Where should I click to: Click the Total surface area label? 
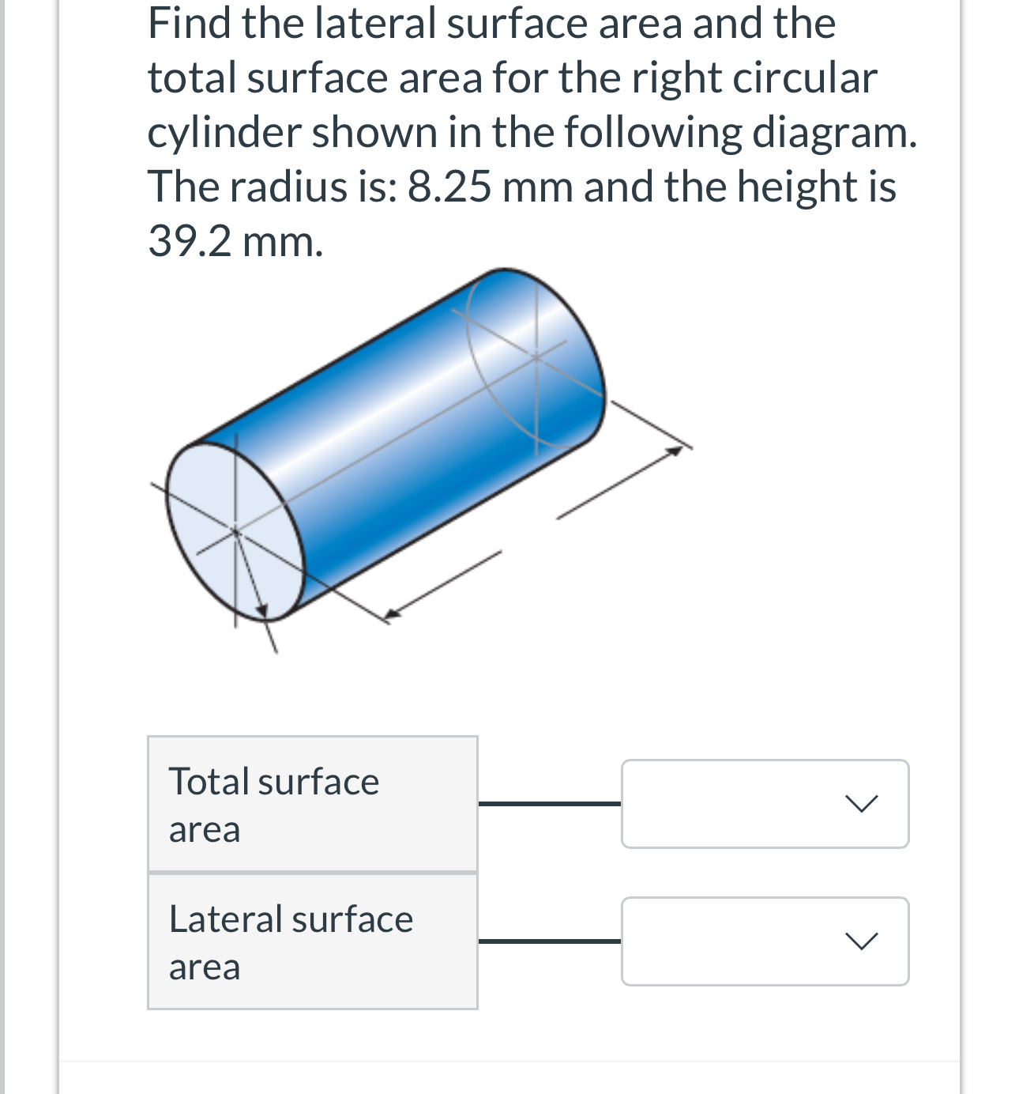pos(275,805)
